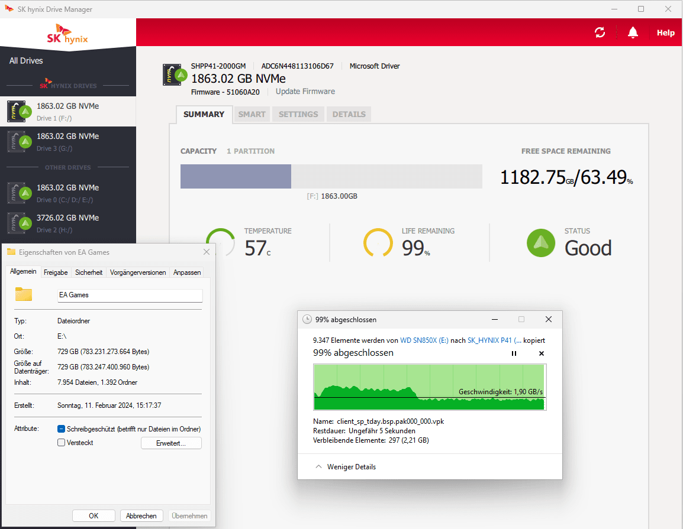683x529 pixels.
Task: Click Microsoft Driver label
Action: coord(375,66)
